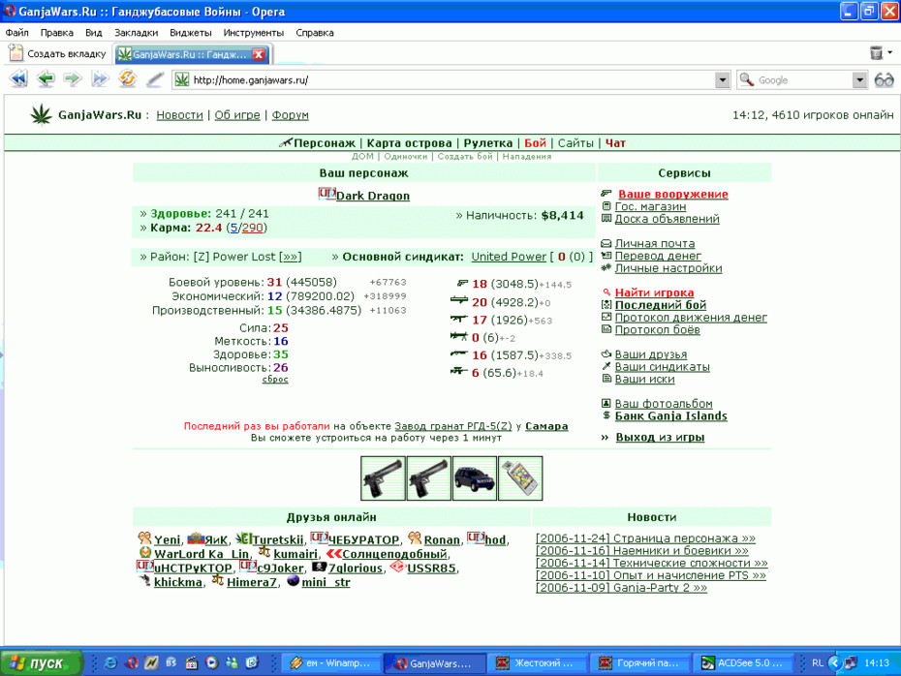
Task: Click photo icon beside Ваш фотоальбом
Action: pyautogui.click(x=606, y=403)
